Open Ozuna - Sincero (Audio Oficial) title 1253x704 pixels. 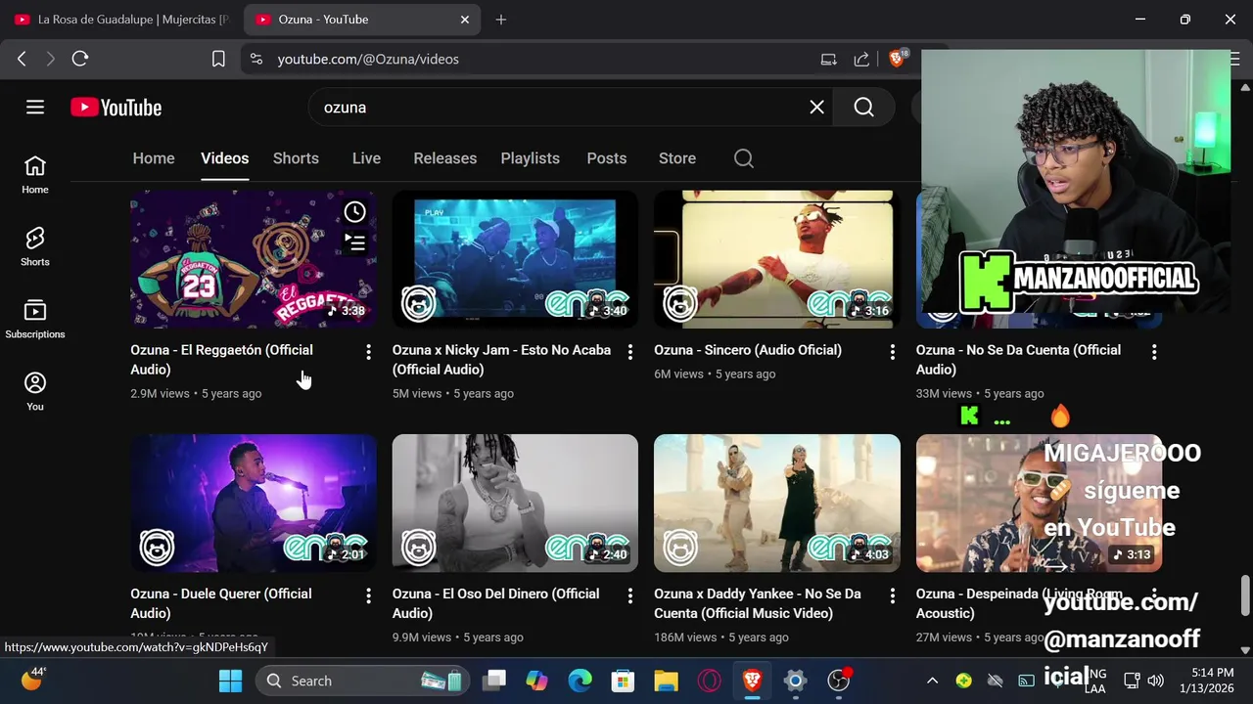[x=748, y=350]
